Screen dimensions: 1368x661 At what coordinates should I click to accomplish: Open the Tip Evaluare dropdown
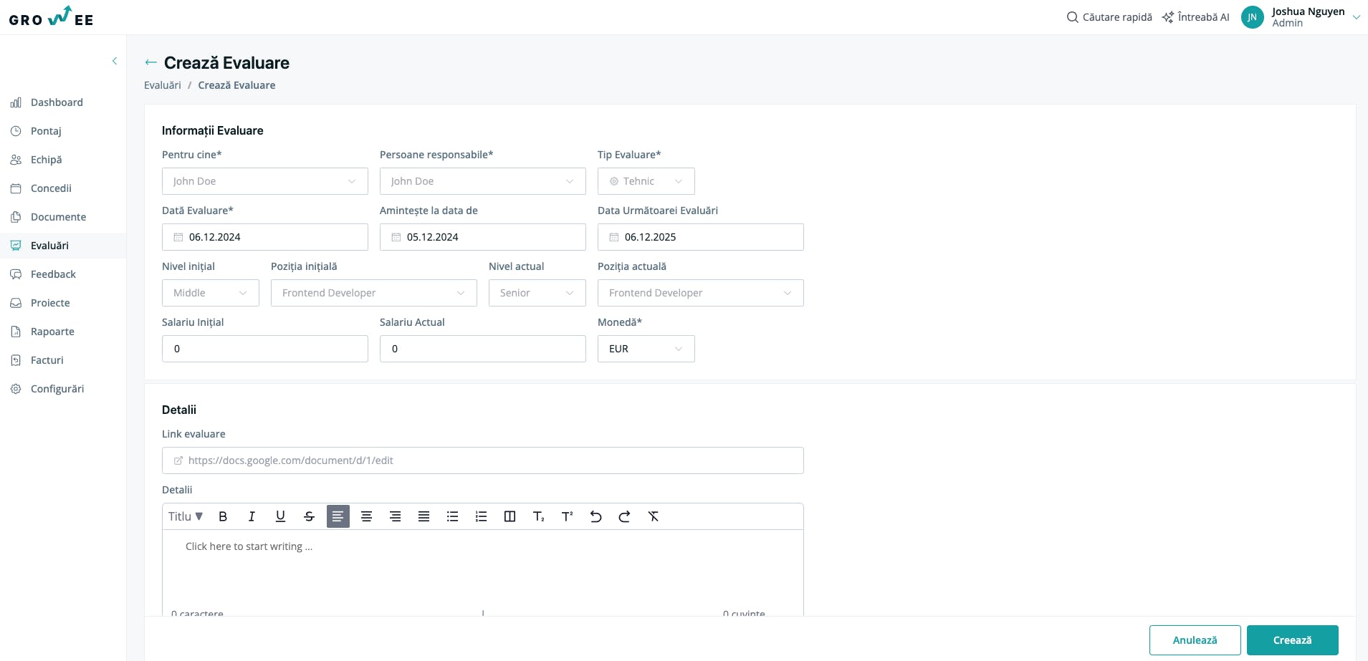point(646,181)
